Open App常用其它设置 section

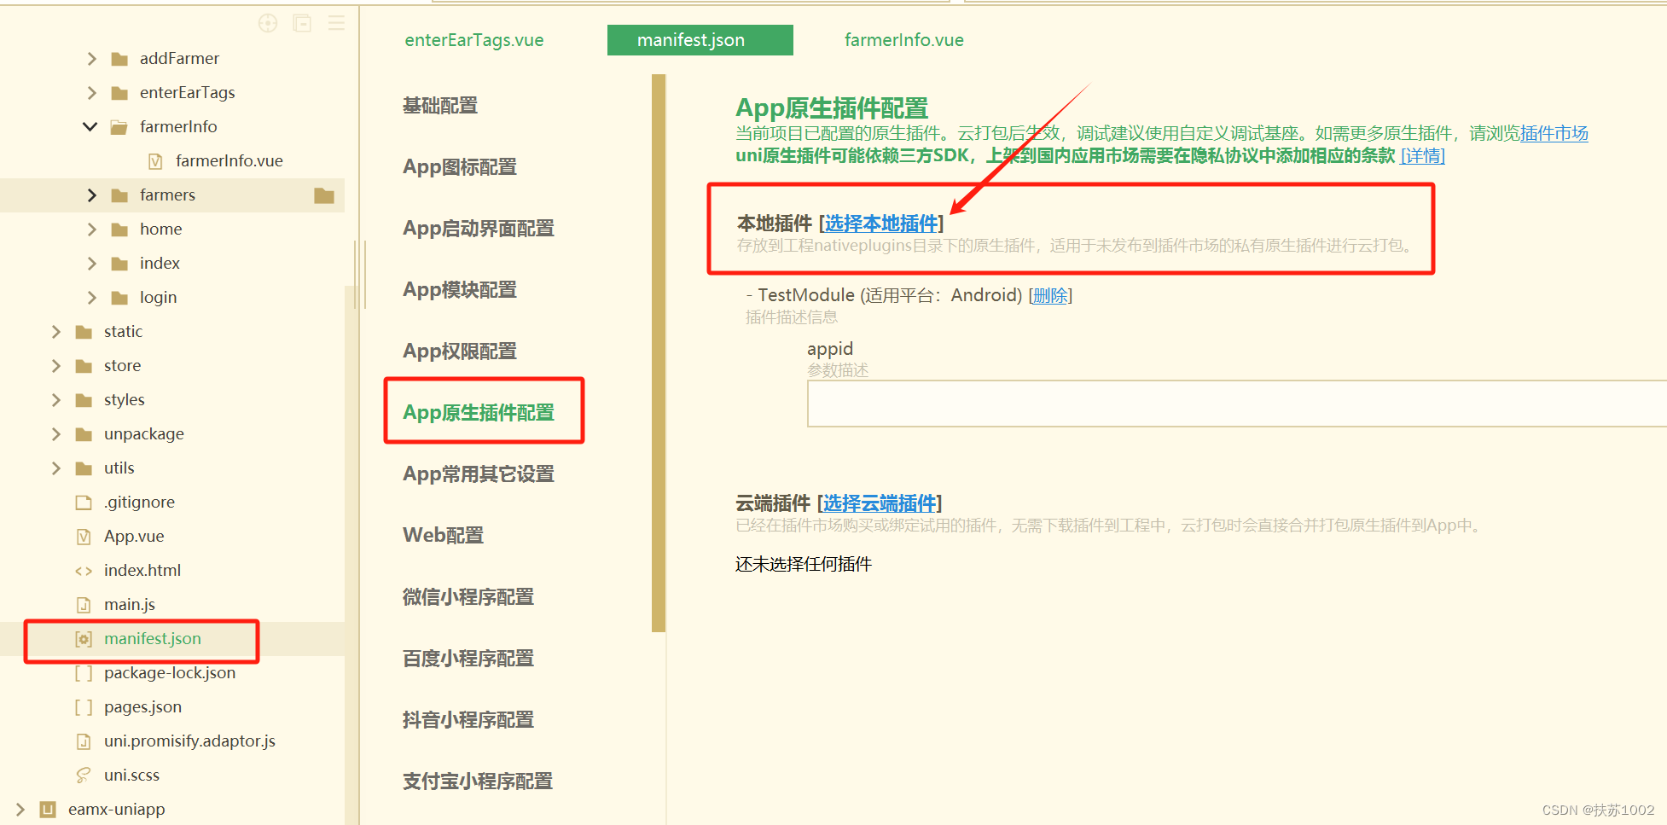coord(479,474)
